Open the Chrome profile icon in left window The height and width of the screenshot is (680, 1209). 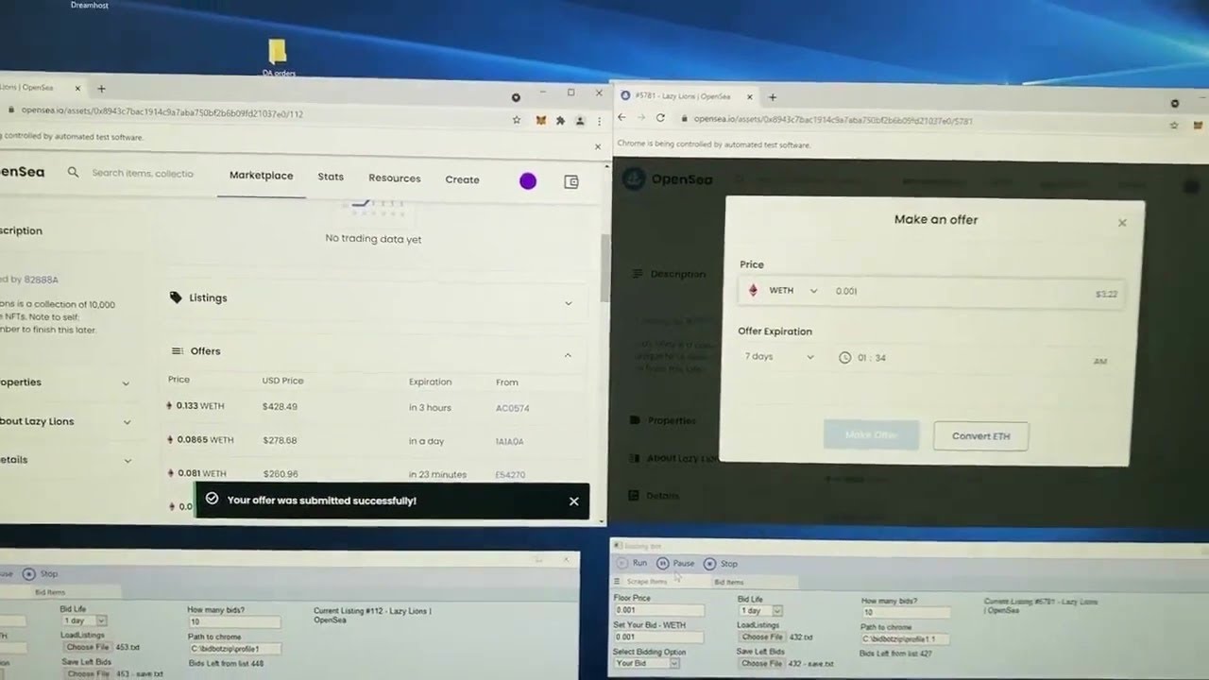[x=580, y=121]
